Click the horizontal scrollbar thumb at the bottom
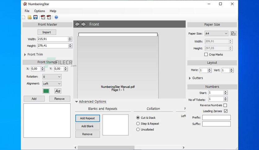This screenshot has width=259, height=150. 106,147
